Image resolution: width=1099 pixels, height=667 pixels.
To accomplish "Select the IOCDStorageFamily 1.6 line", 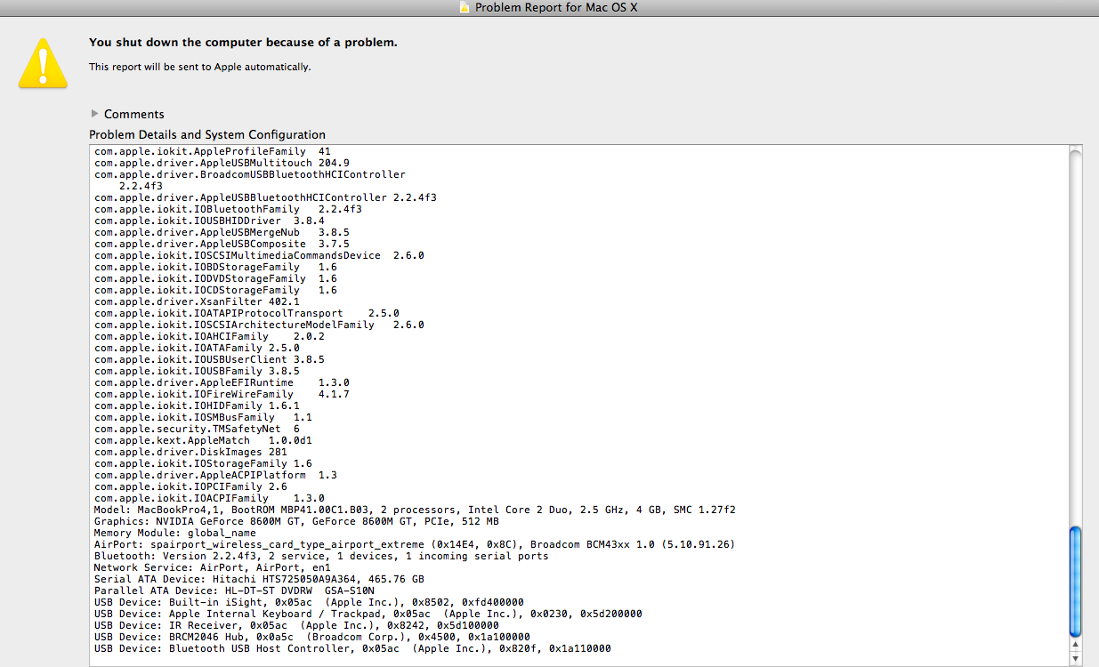I will (215, 290).
